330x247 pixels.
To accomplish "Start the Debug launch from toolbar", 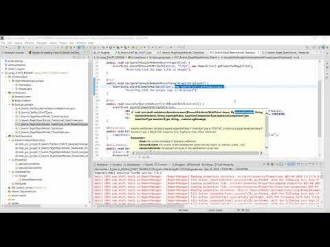I will point(104,47).
